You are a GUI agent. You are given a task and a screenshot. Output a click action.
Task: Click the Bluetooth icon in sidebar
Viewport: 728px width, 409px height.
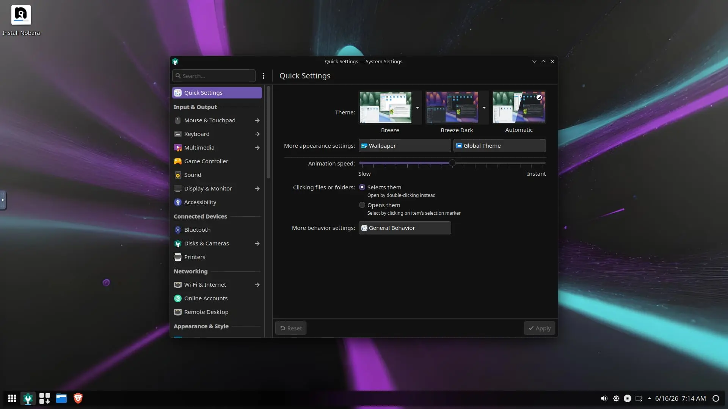point(178,230)
